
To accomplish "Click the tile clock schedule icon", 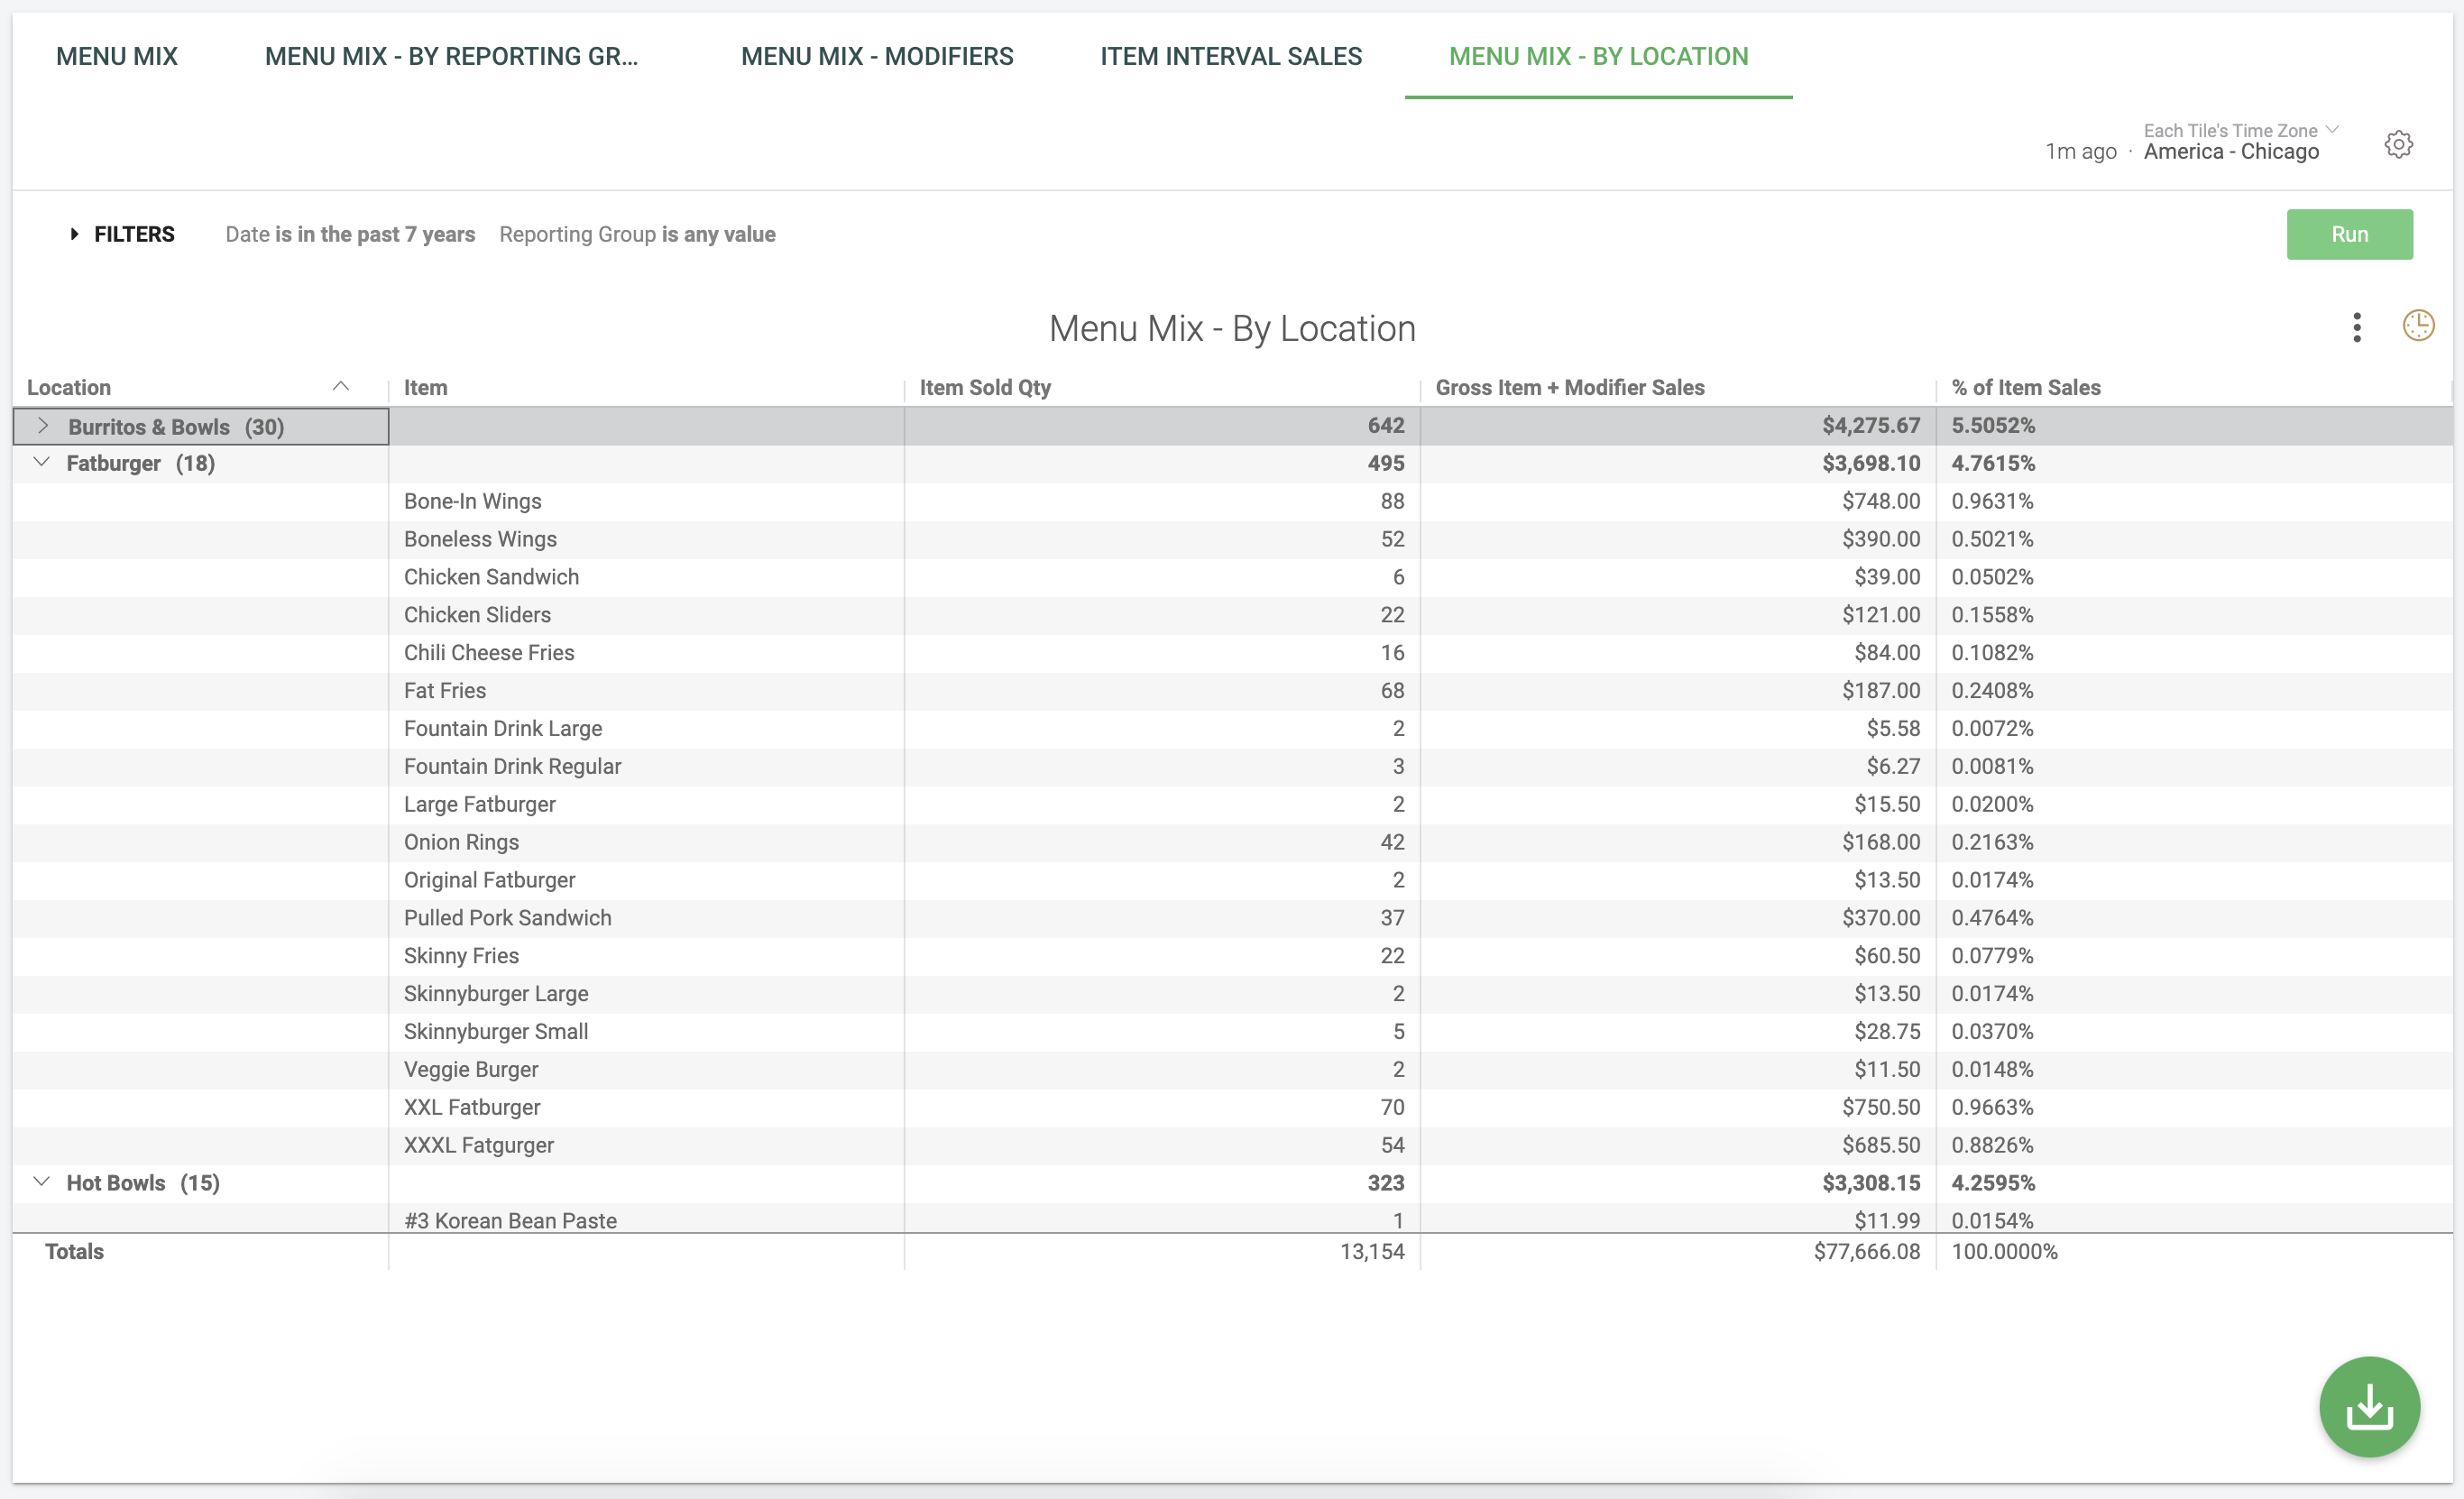I will point(2418,326).
